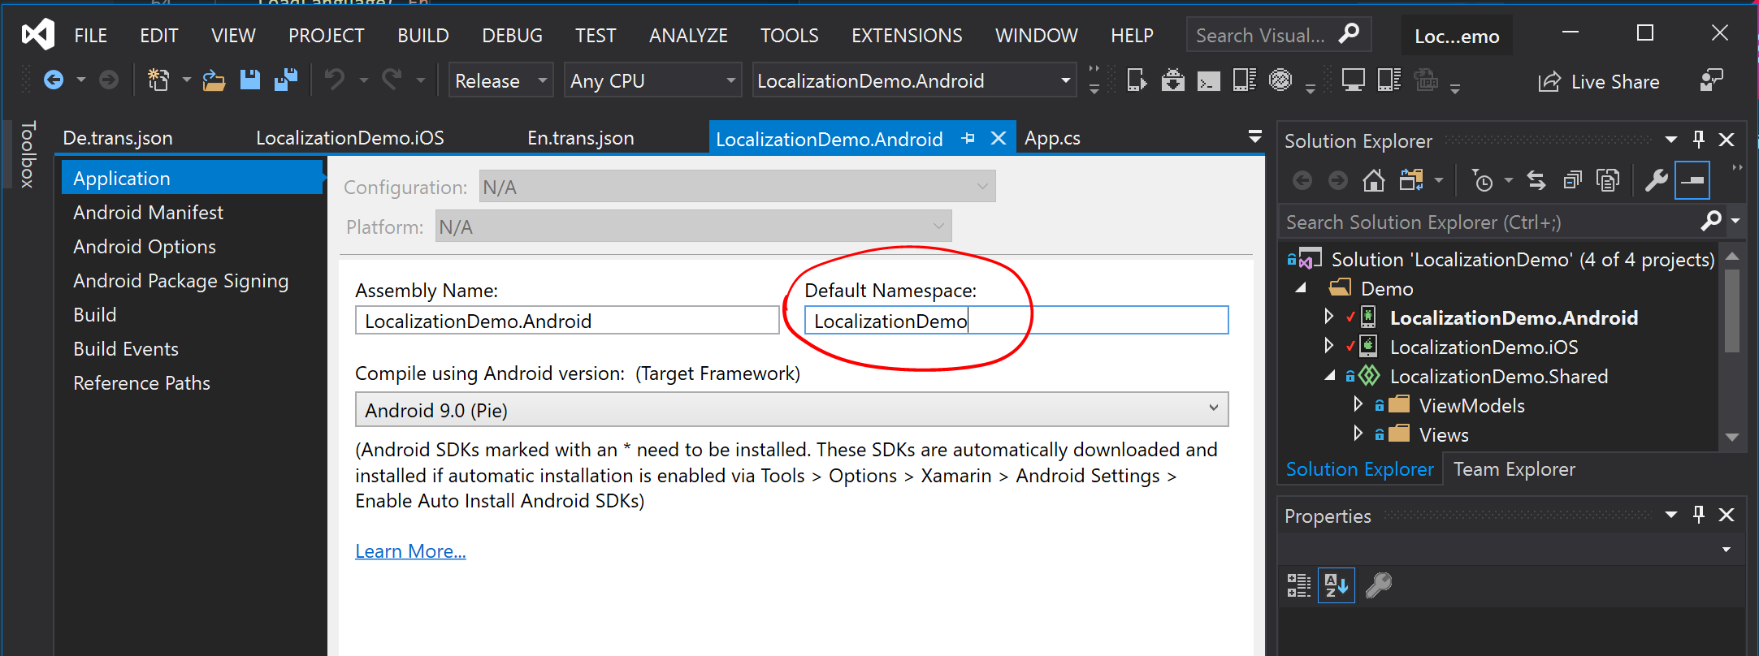Open the Android Adb command prompt icon
This screenshot has height=656, width=1759.
(1208, 80)
